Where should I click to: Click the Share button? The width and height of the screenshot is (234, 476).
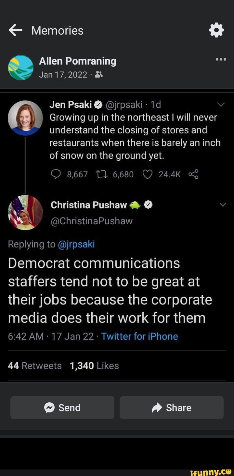[171, 408]
